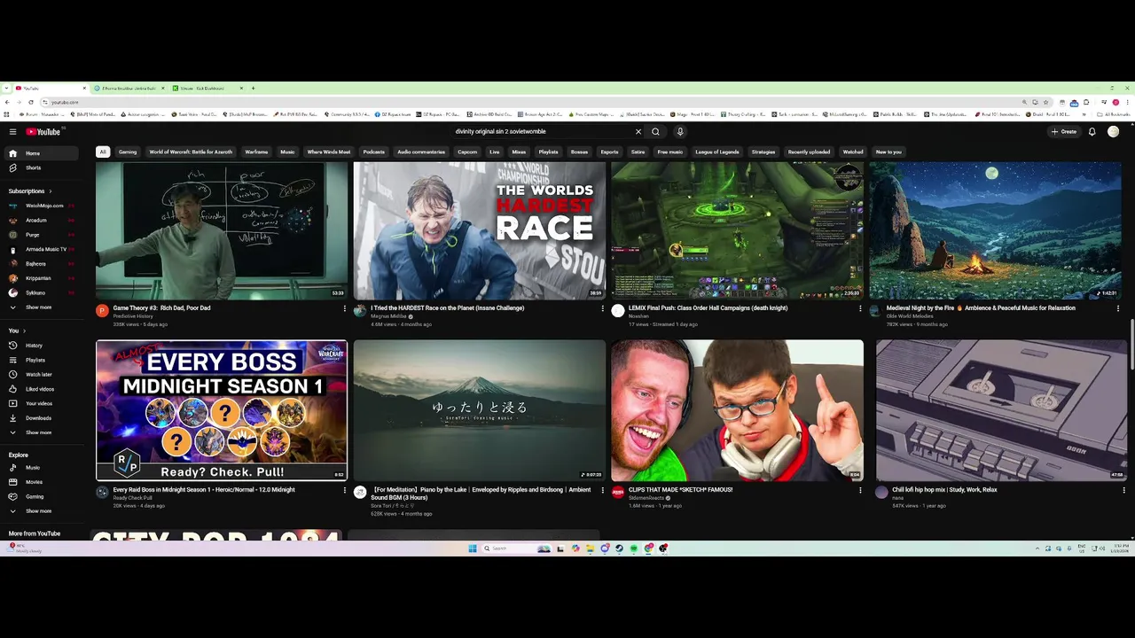The width and height of the screenshot is (1135, 638).
Task: Go back in Chrome
Action: (x=8, y=102)
